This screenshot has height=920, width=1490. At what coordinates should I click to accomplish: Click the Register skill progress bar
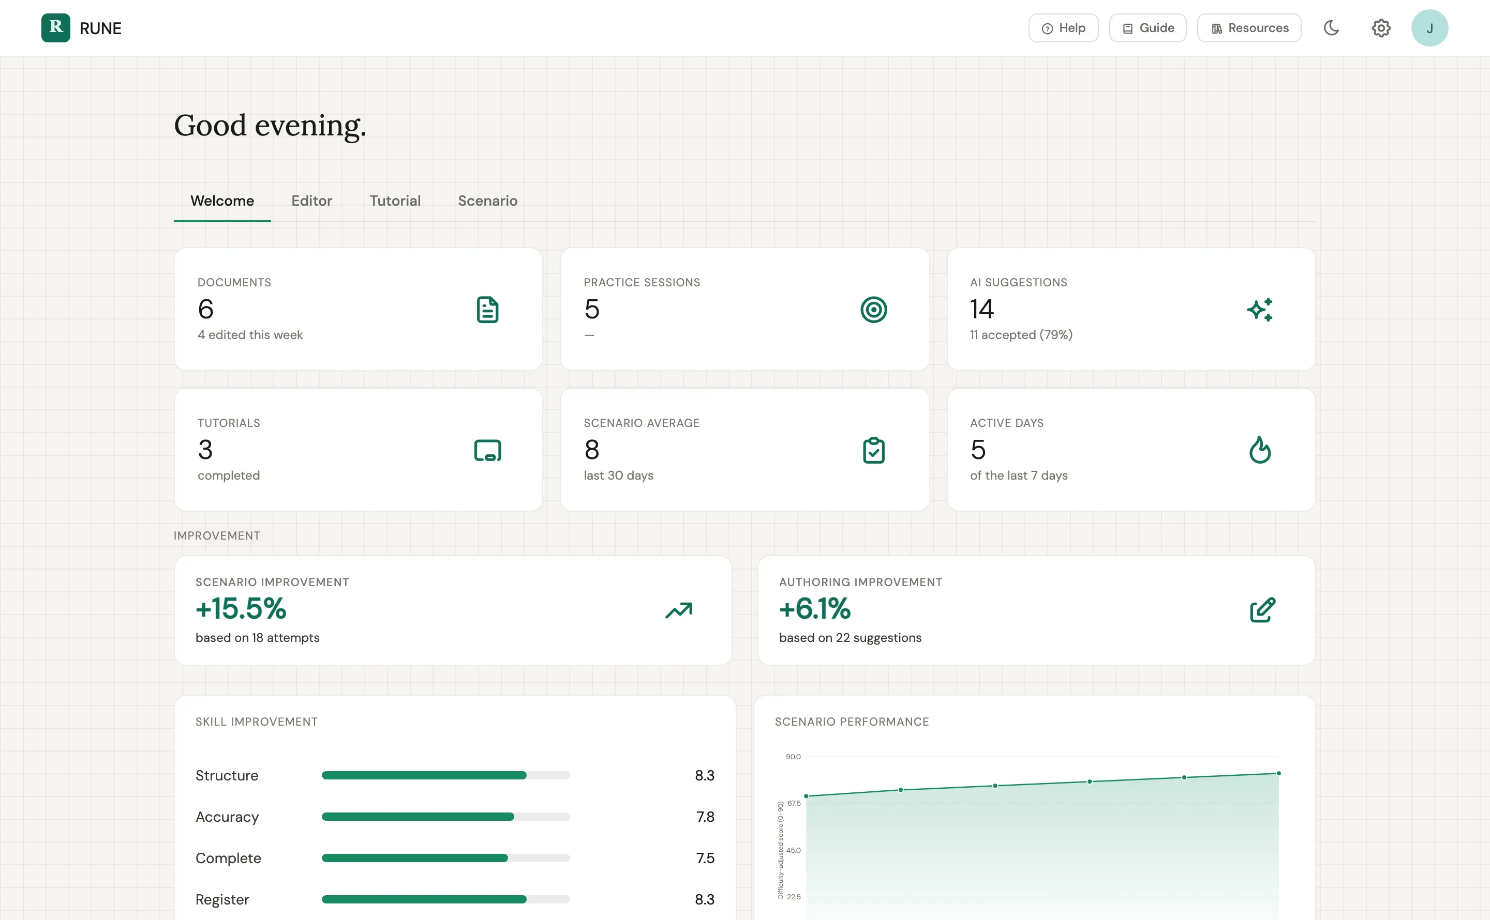point(445,899)
